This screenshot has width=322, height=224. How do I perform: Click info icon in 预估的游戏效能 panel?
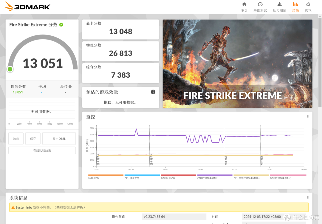coord(153,92)
